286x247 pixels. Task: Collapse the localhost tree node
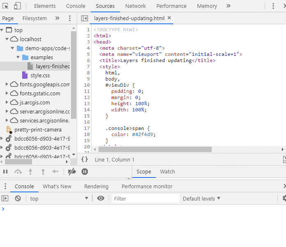click(x=7, y=39)
